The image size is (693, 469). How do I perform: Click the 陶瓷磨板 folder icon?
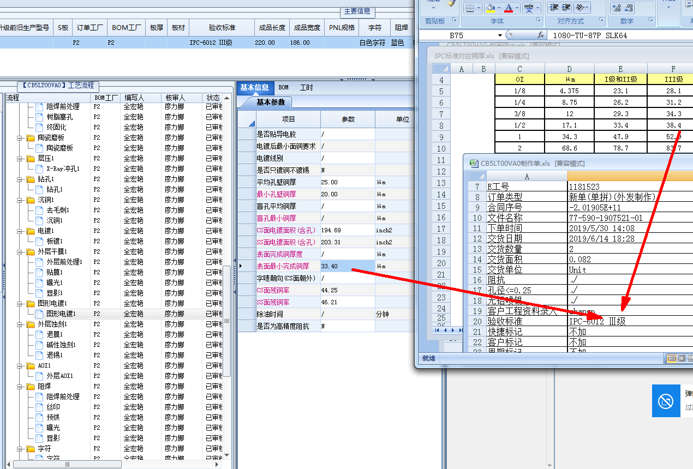[x=31, y=137]
